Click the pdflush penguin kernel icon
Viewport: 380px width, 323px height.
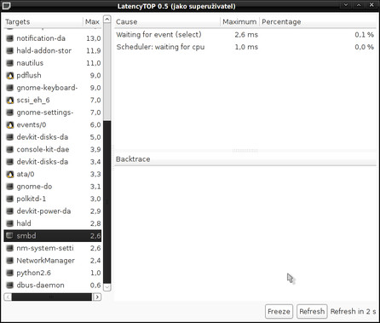coord(10,76)
